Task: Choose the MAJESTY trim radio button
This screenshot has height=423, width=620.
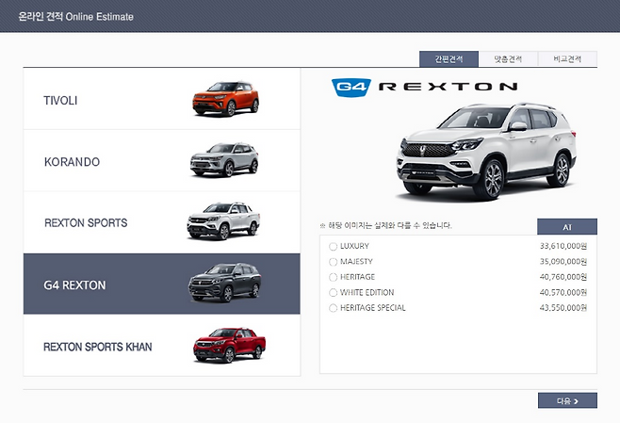Action: click(x=333, y=262)
